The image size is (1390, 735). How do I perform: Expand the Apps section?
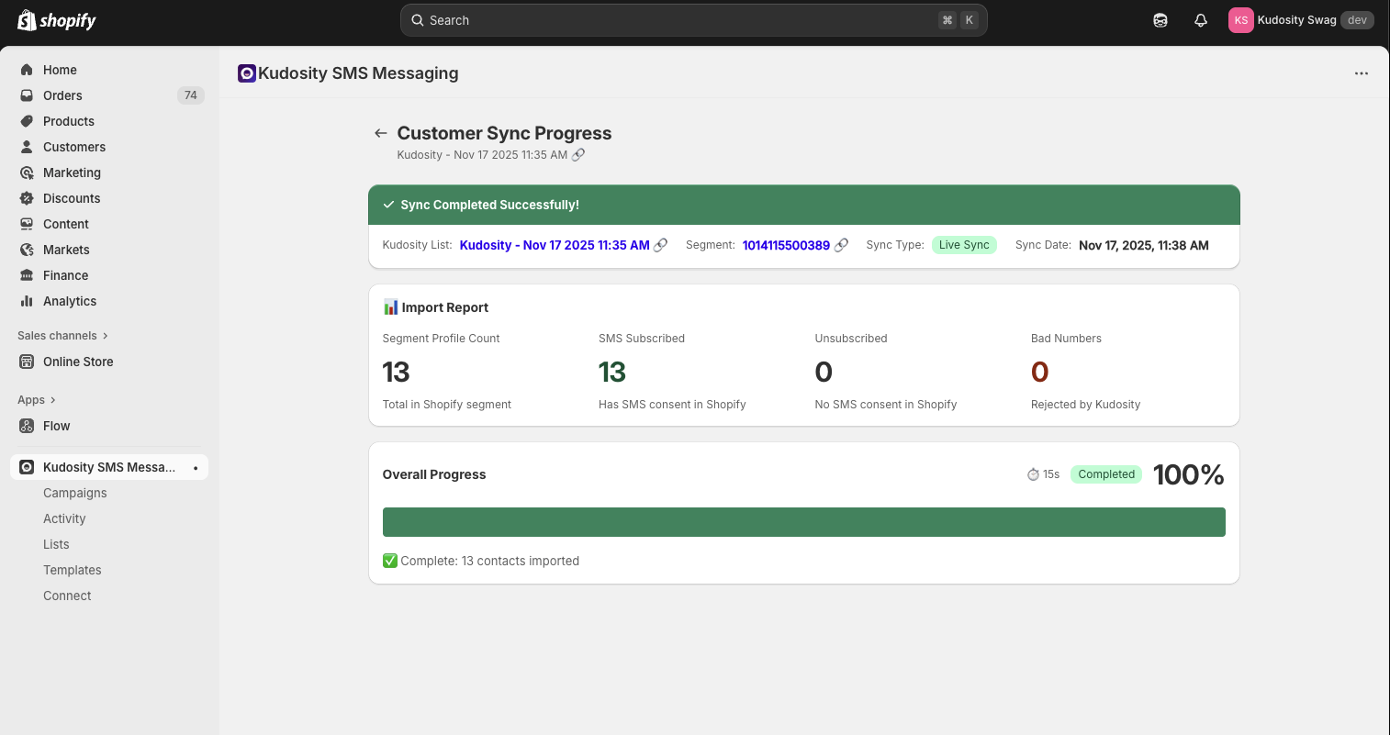point(37,400)
